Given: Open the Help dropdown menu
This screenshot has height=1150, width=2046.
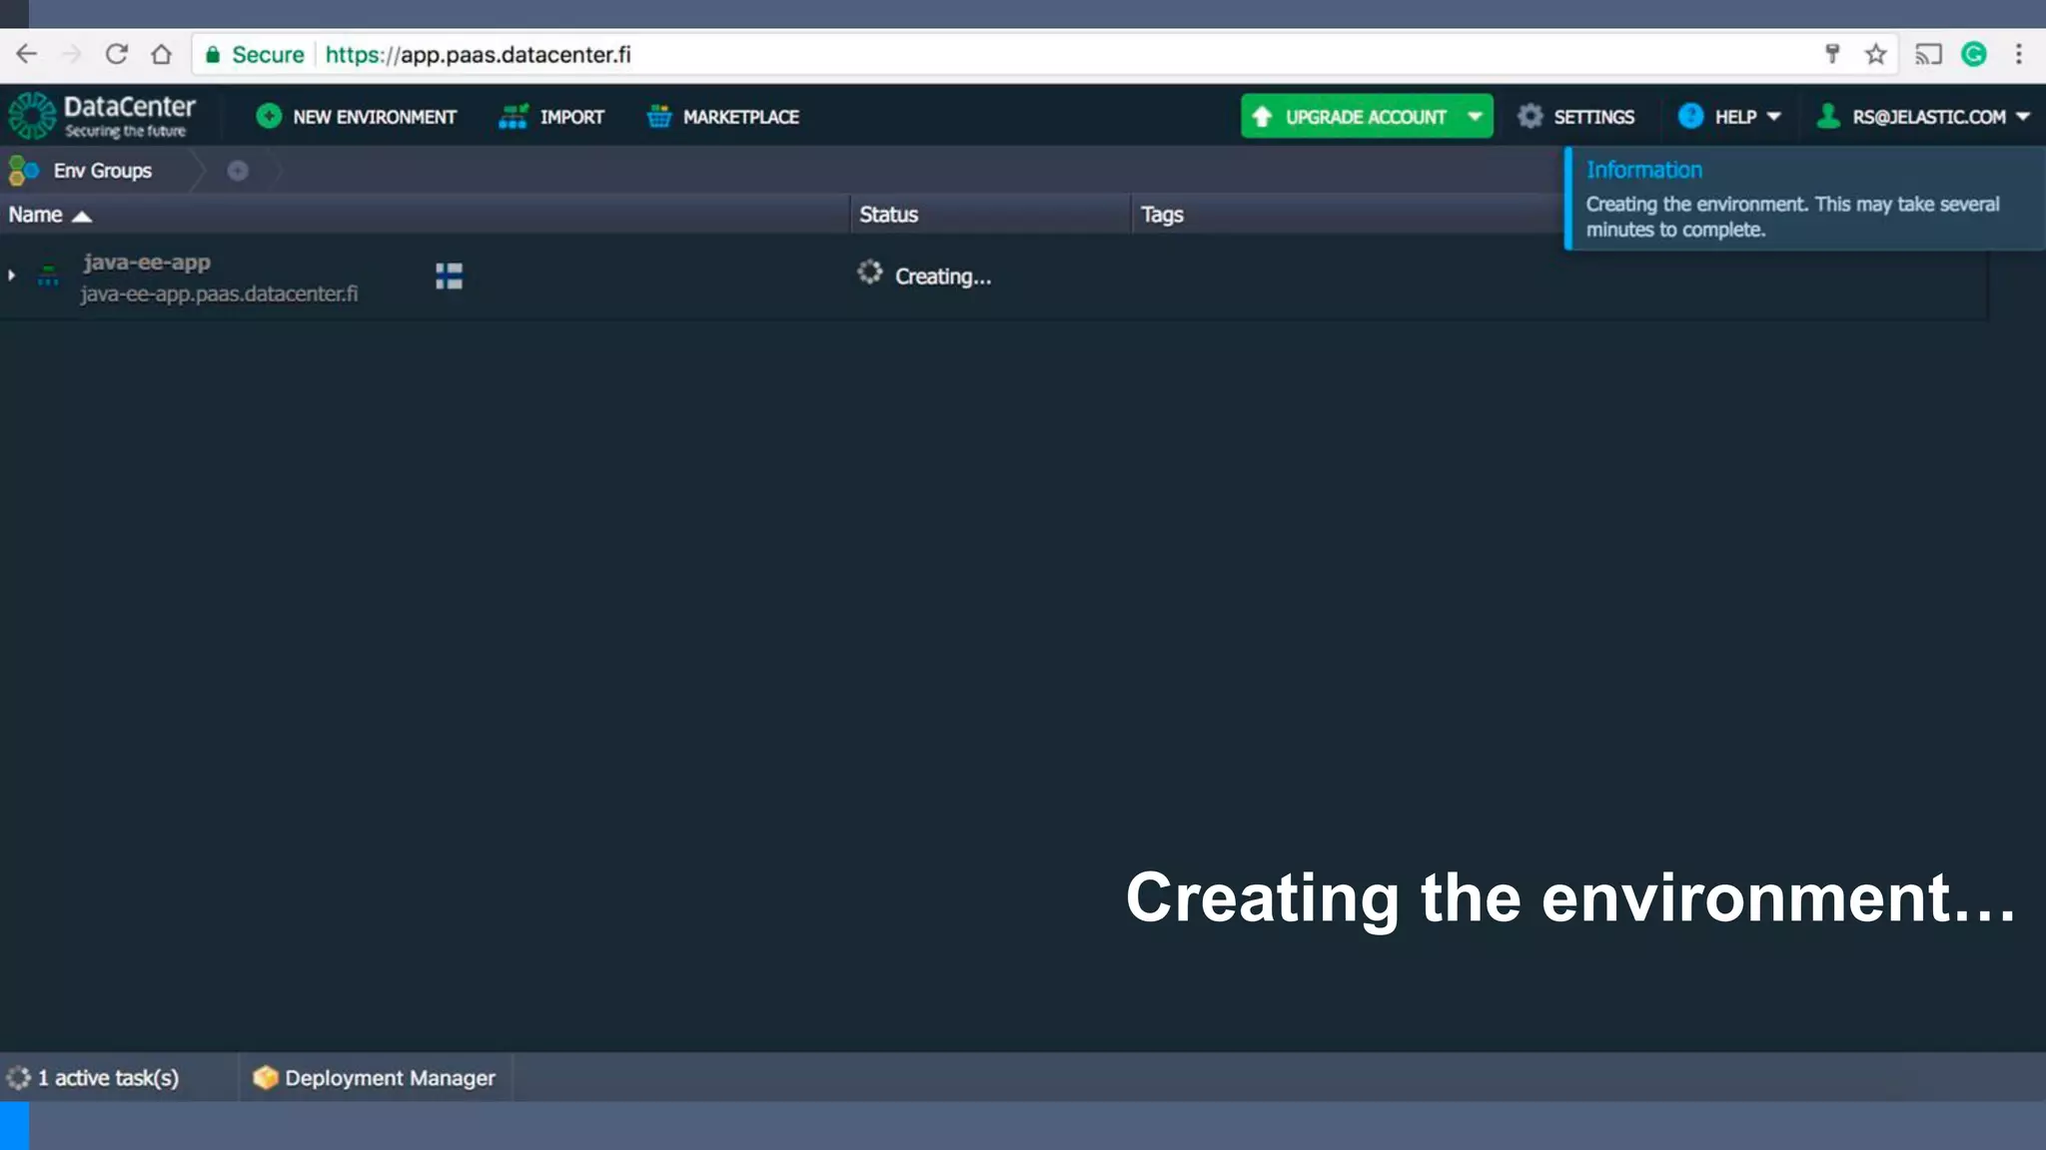Looking at the screenshot, I should coord(1730,117).
